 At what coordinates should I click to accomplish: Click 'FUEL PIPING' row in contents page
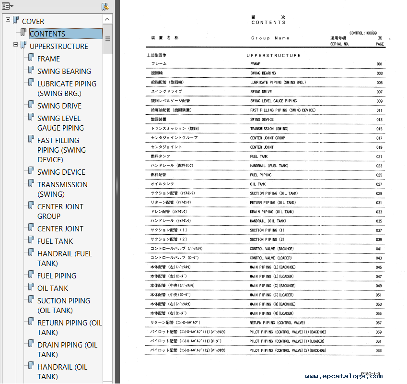261,175
